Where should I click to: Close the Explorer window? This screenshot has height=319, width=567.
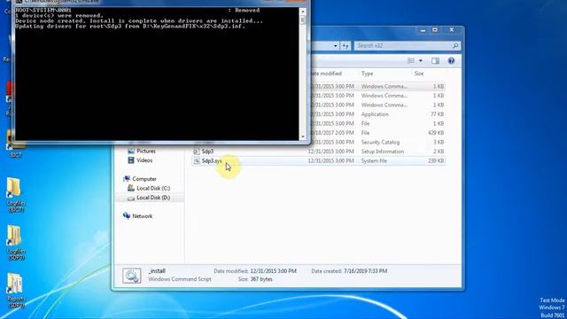pyautogui.click(x=451, y=30)
